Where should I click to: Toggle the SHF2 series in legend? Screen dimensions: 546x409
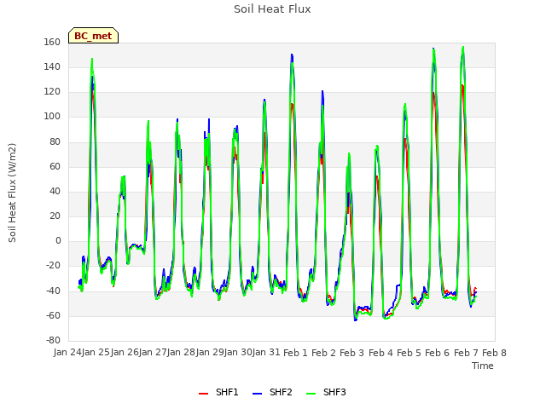(x=272, y=392)
